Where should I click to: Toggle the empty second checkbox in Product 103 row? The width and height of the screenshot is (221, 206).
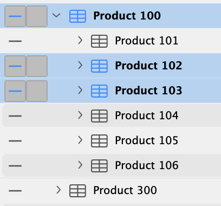pyautogui.click(x=37, y=91)
